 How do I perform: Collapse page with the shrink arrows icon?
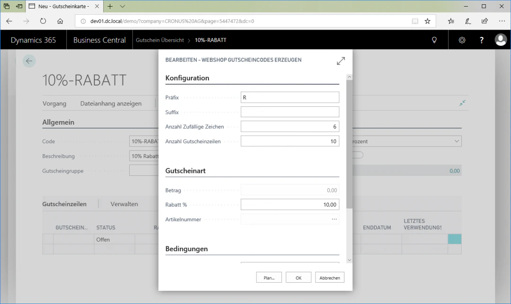(x=462, y=103)
